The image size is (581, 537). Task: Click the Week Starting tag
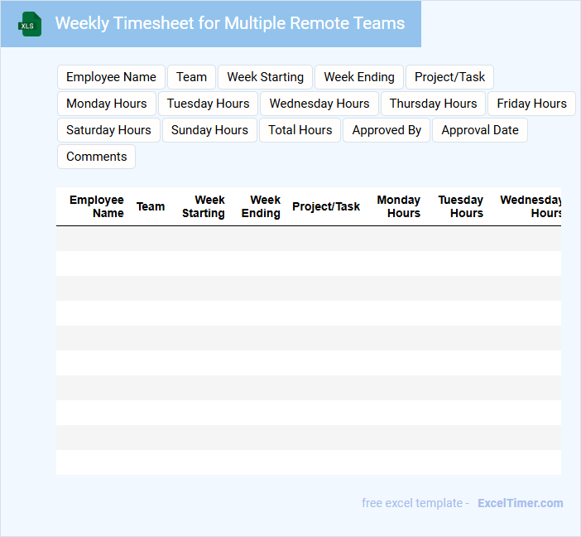266,77
